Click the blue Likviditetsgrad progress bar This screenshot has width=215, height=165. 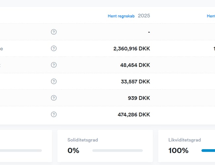[x=208, y=150]
